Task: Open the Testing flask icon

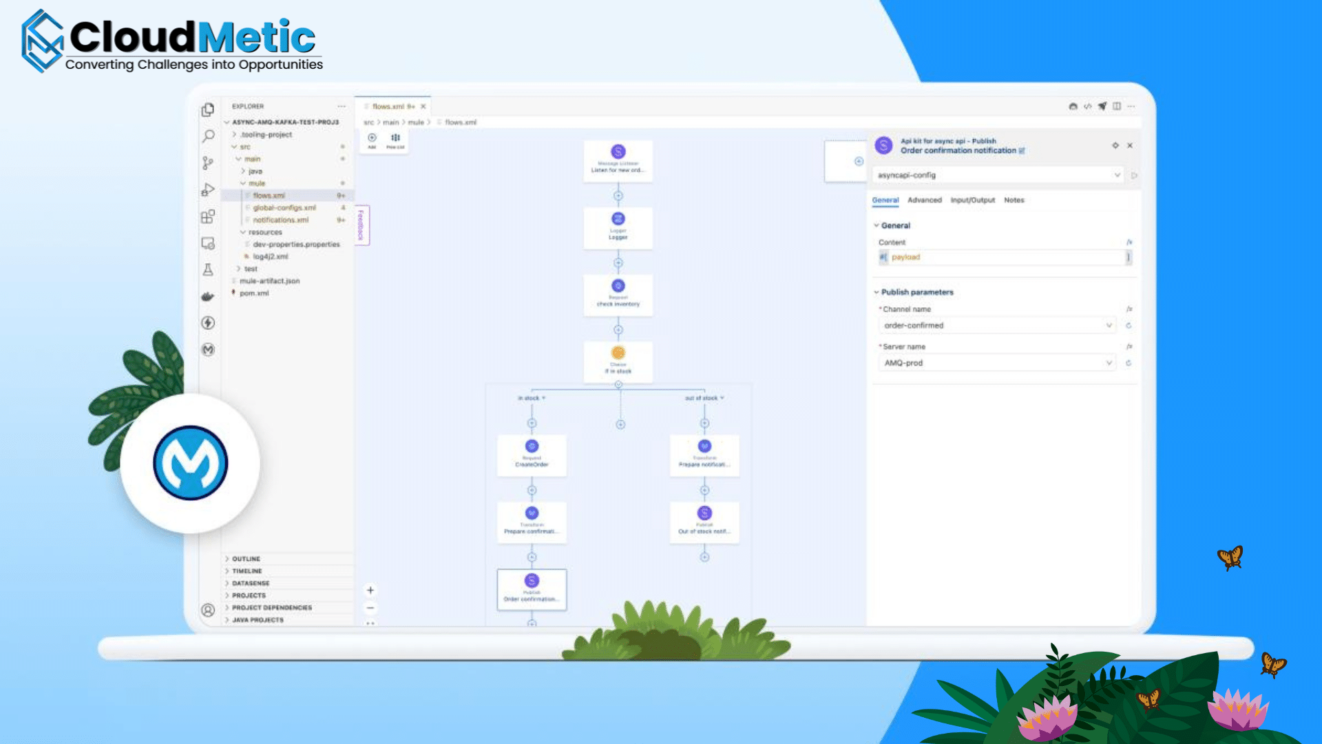Action: point(208,270)
